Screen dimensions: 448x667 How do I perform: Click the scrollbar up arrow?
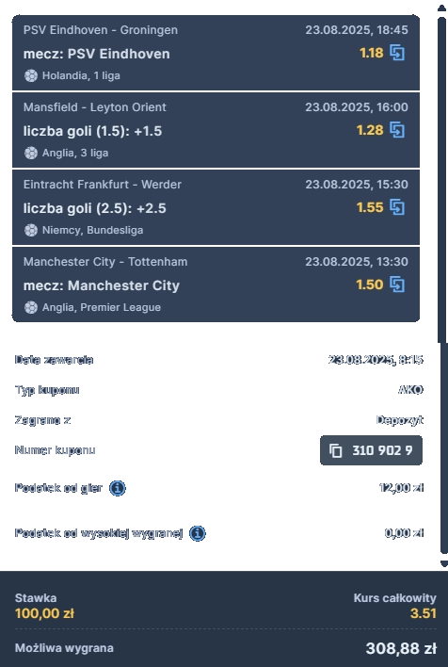(442, 8)
